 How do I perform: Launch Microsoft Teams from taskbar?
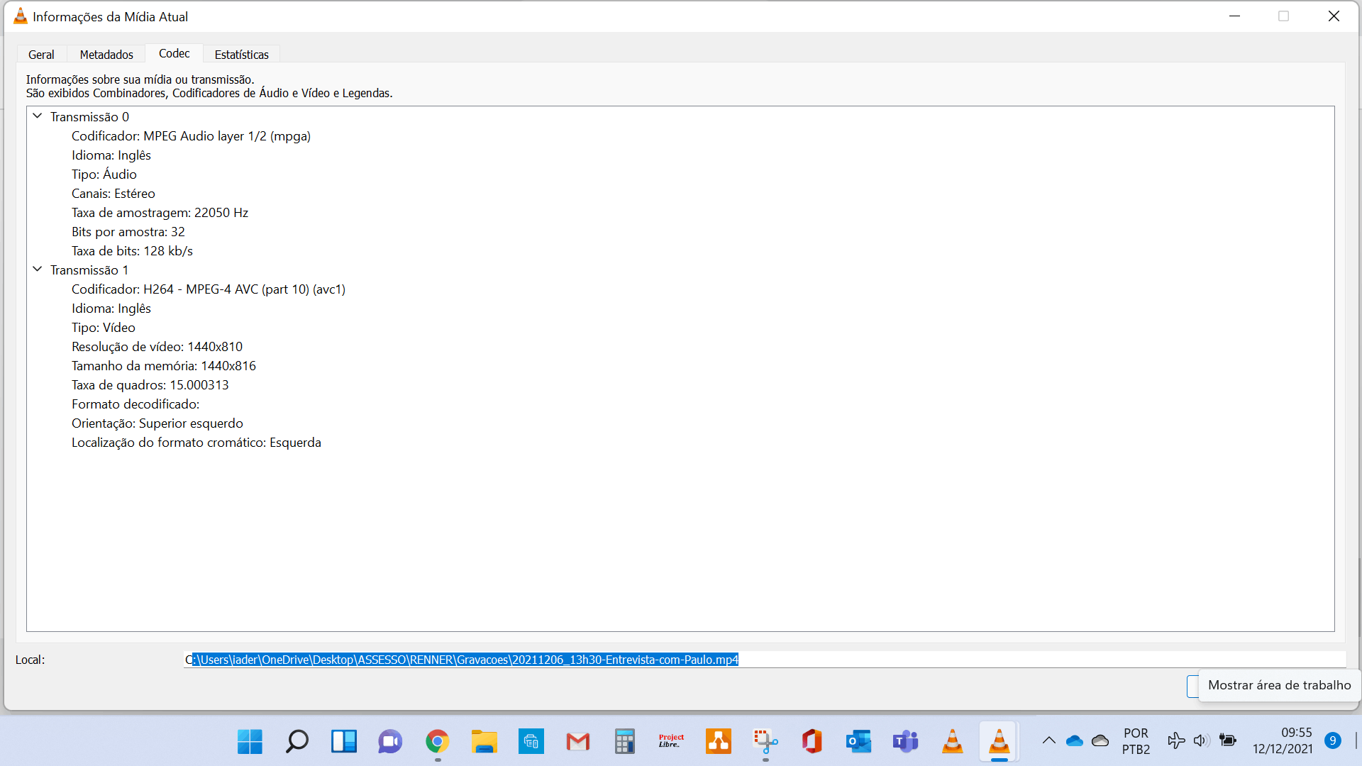point(905,742)
